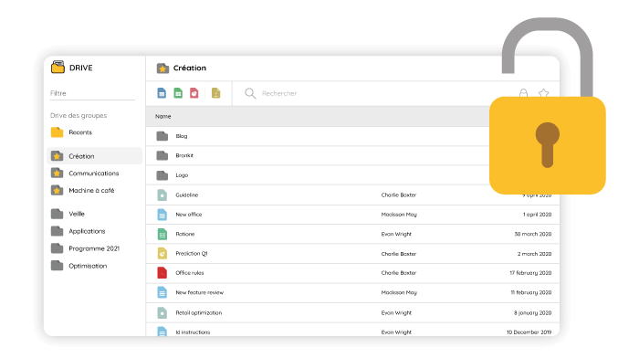Open the Recents folder in sidebar
Screen dimensions: 639x358
(x=72, y=132)
